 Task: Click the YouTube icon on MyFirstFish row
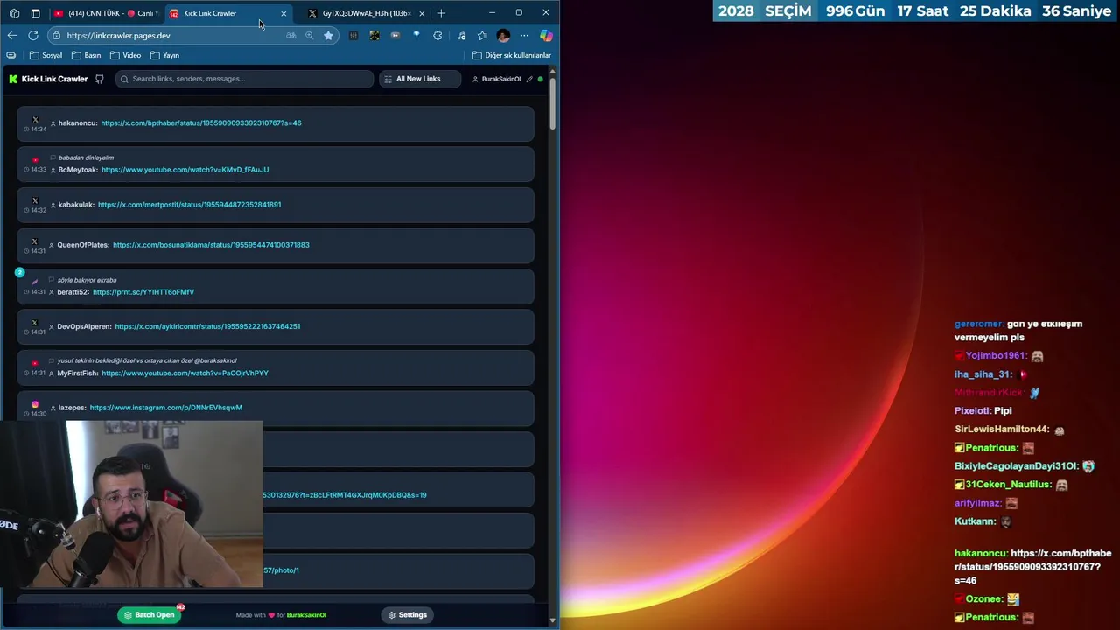[x=35, y=363]
